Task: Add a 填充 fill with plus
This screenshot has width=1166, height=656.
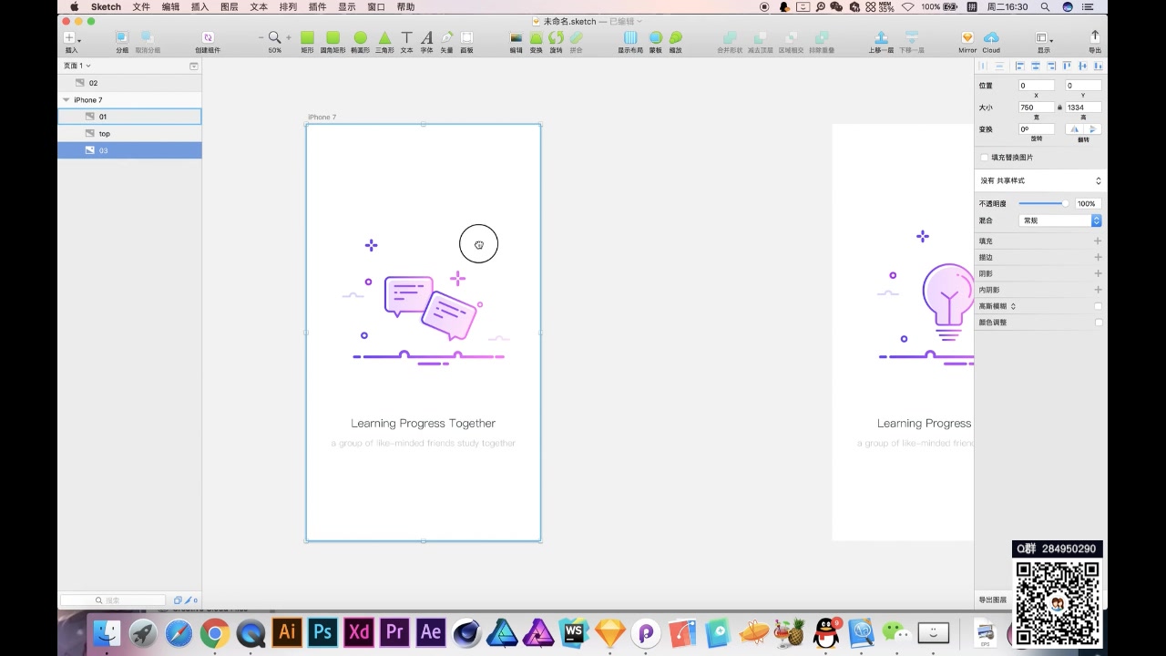Action: 1098,241
